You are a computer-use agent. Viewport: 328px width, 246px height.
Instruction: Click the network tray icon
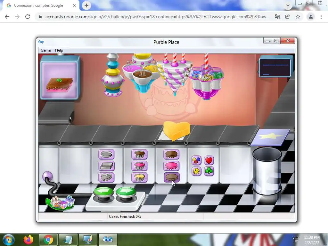click(x=296, y=240)
